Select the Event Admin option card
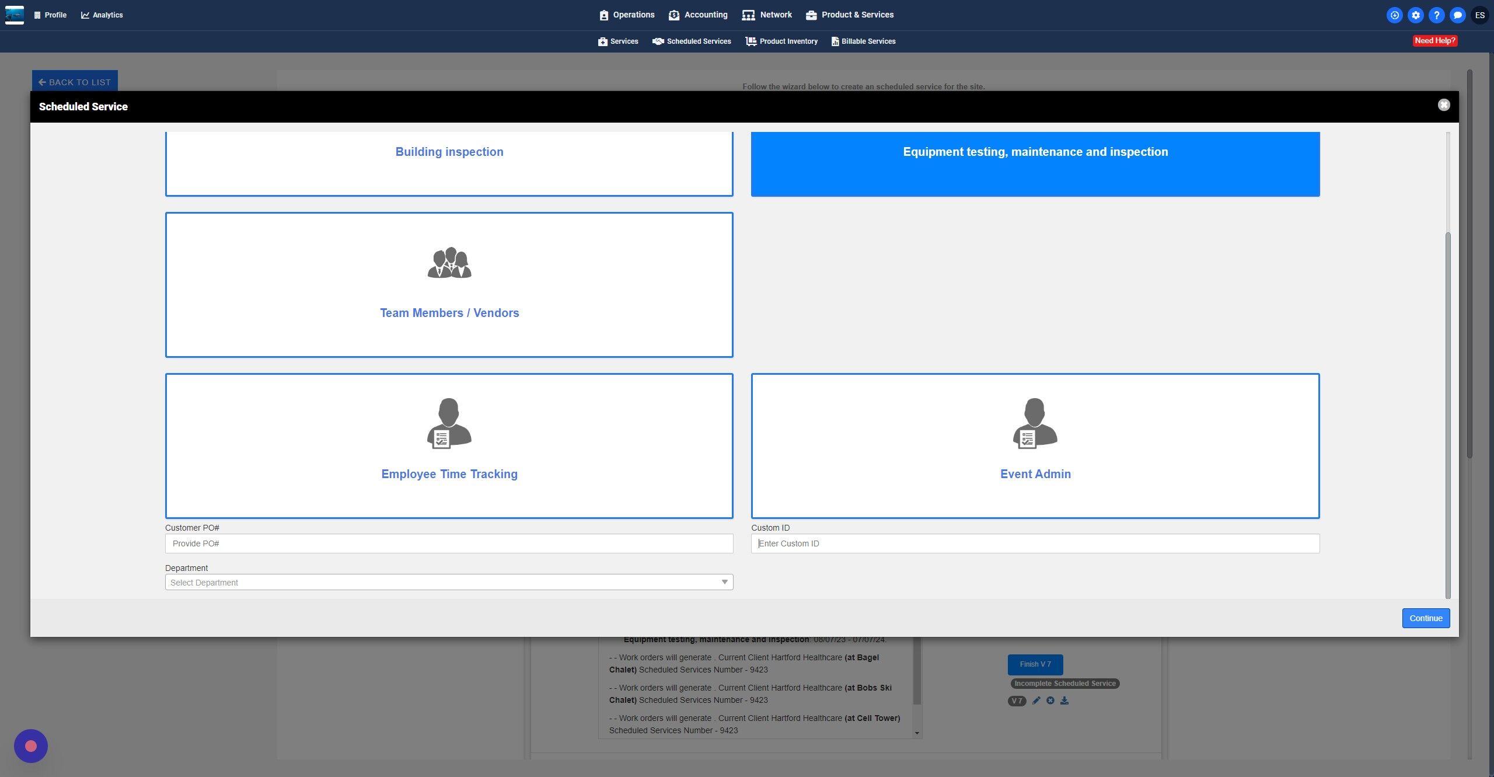Viewport: 1494px width, 777px height. tap(1035, 473)
